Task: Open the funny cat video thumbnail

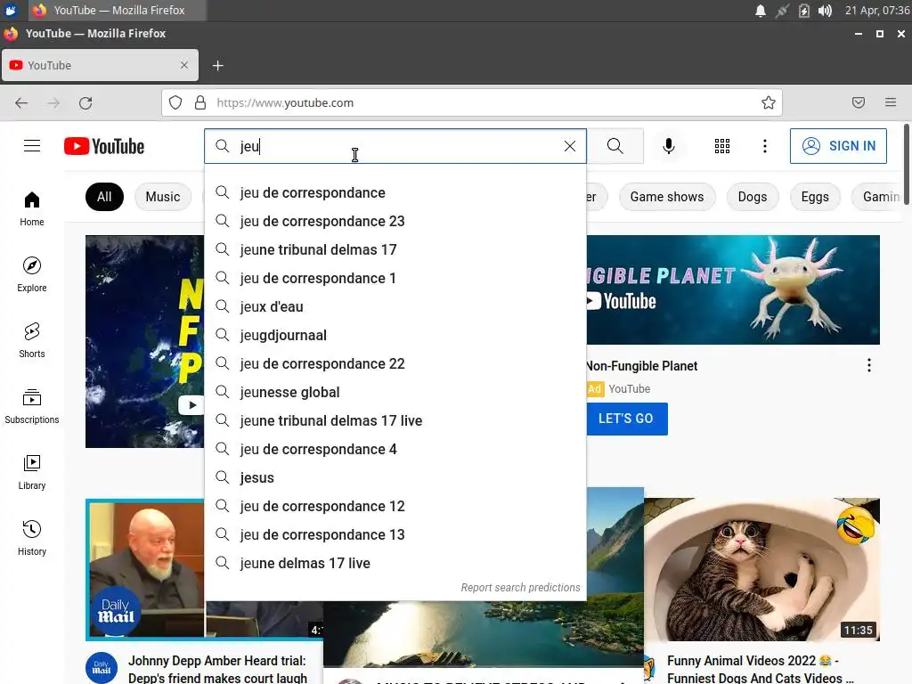Action: click(x=762, y=569)
